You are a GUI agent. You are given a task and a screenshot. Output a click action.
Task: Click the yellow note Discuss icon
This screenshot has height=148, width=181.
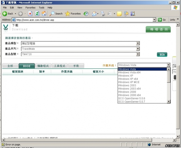(x=119, y=14)
